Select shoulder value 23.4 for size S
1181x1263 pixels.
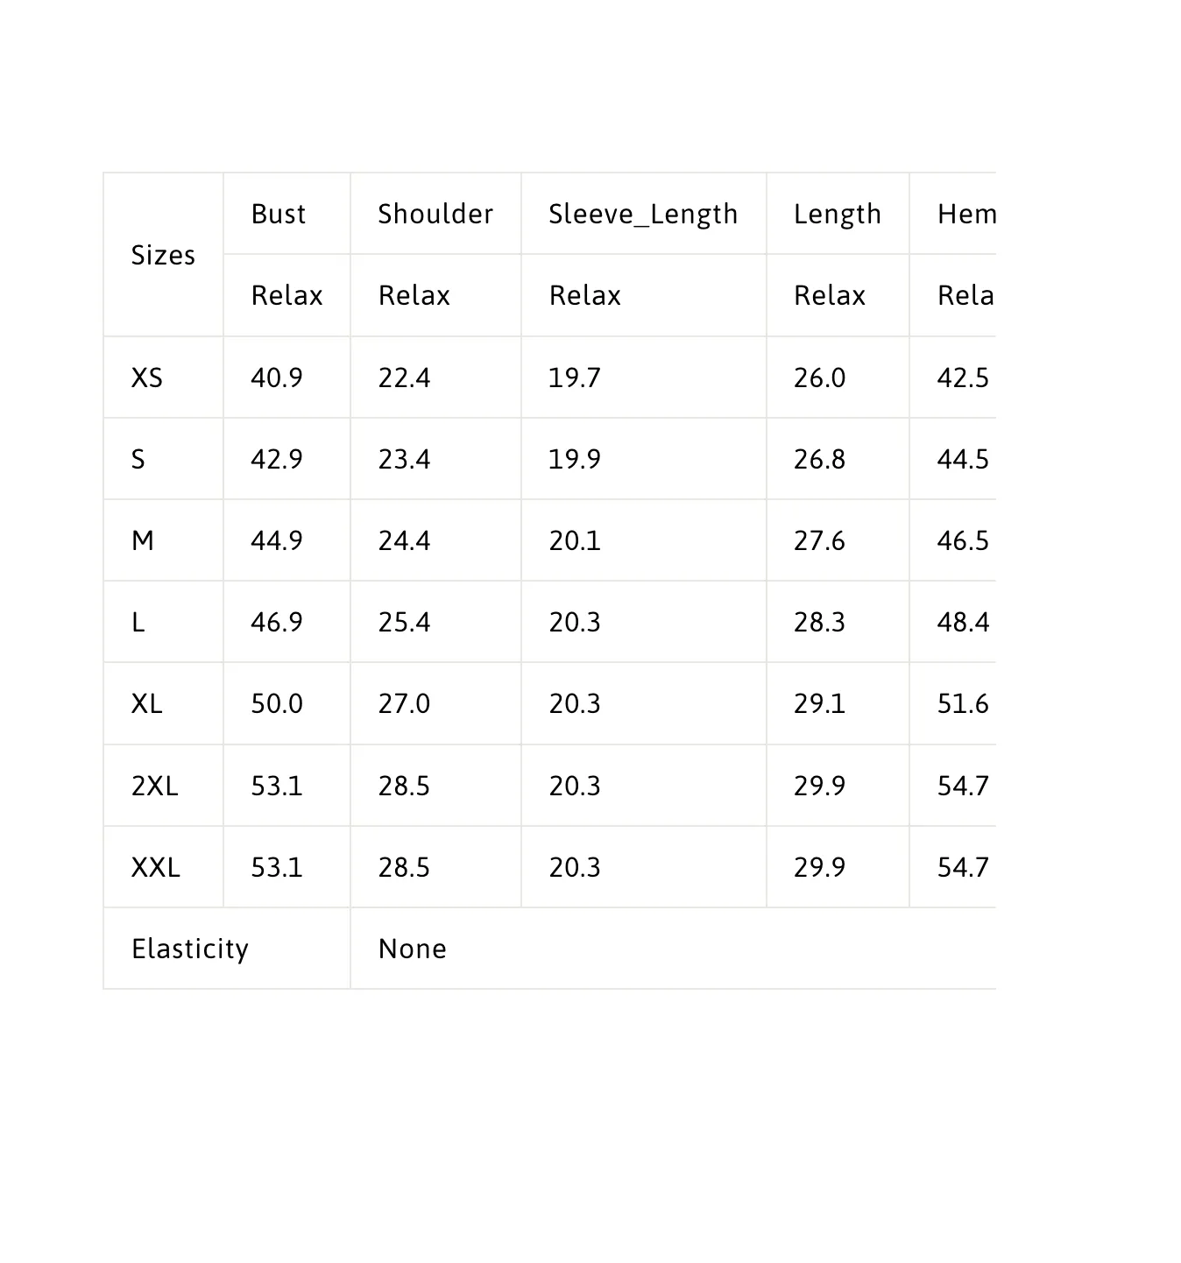tap(404, 459)
